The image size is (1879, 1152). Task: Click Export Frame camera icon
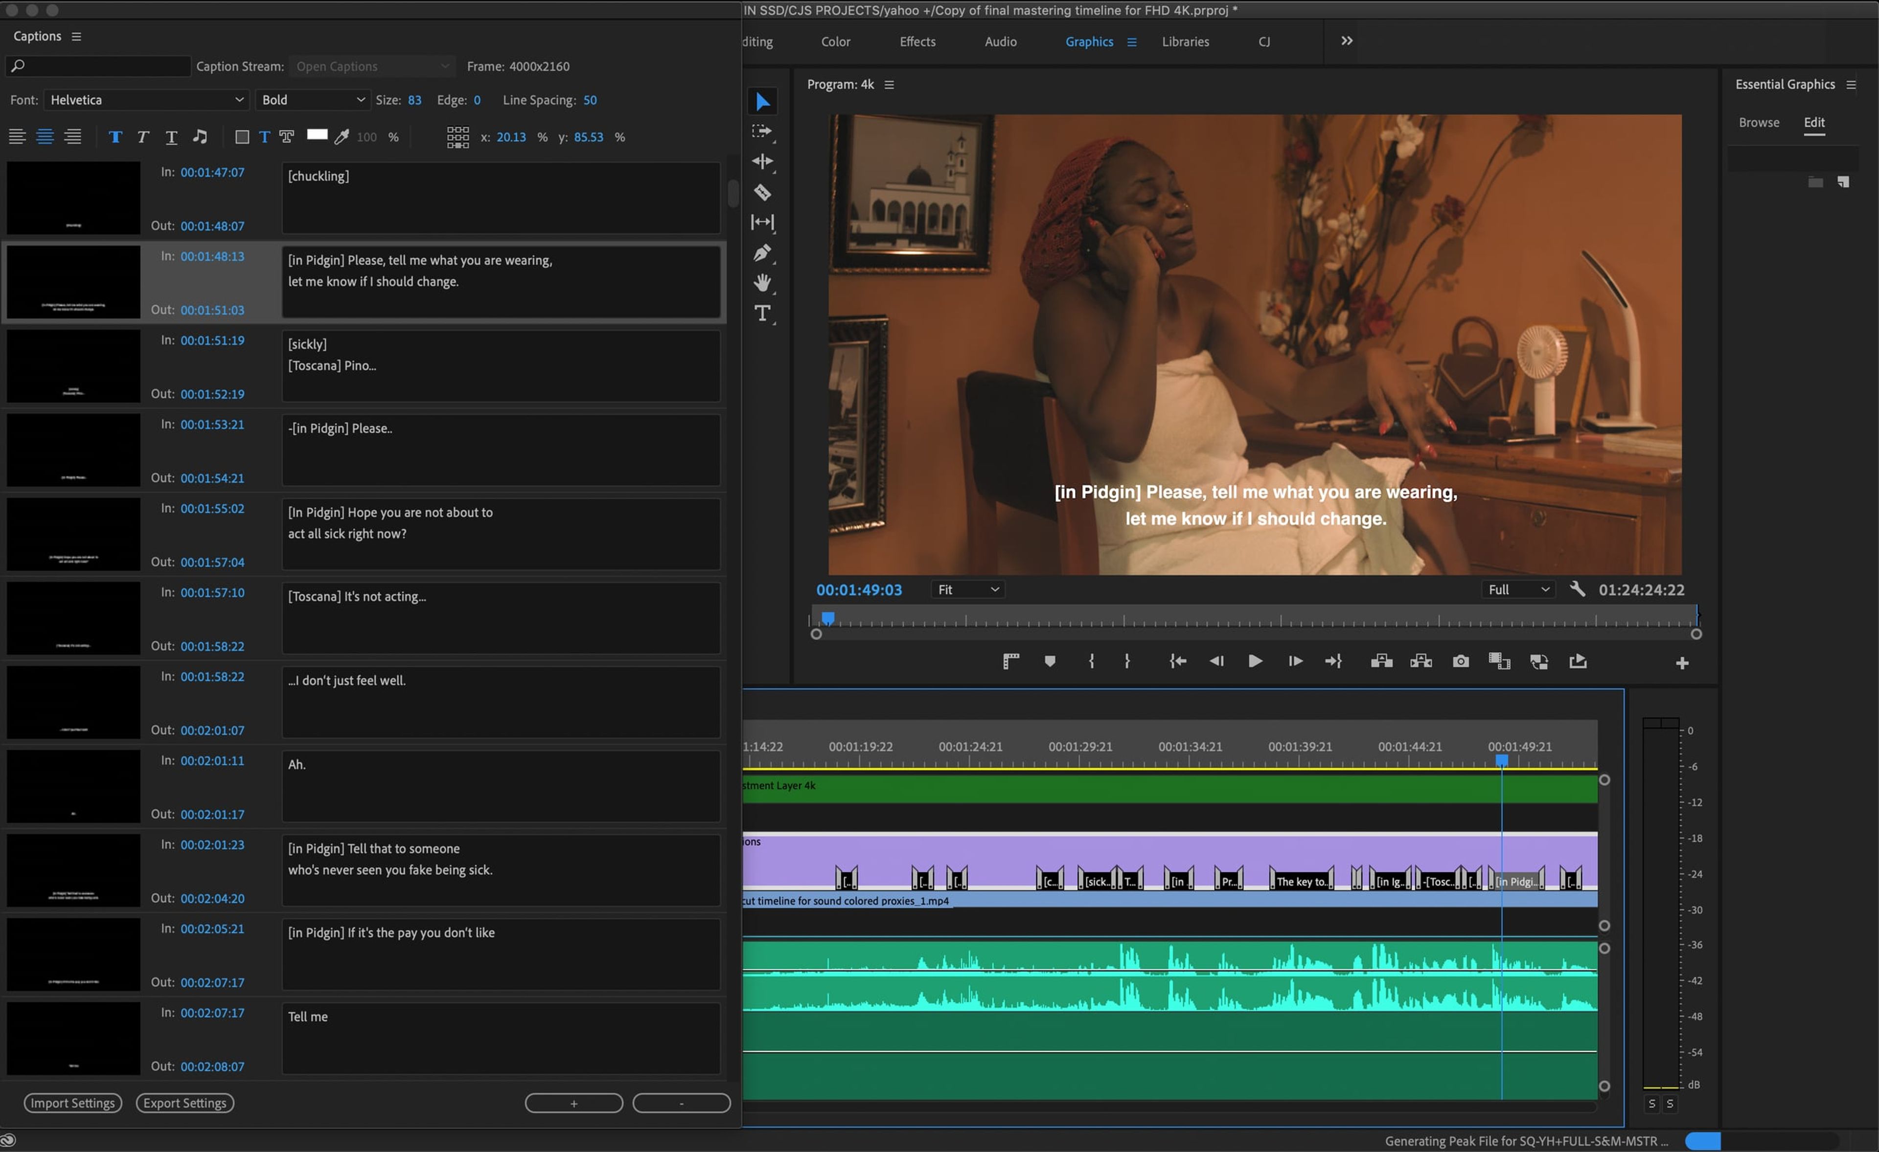1460,661
